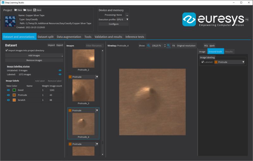Click the Configure button

coord(114,24)
